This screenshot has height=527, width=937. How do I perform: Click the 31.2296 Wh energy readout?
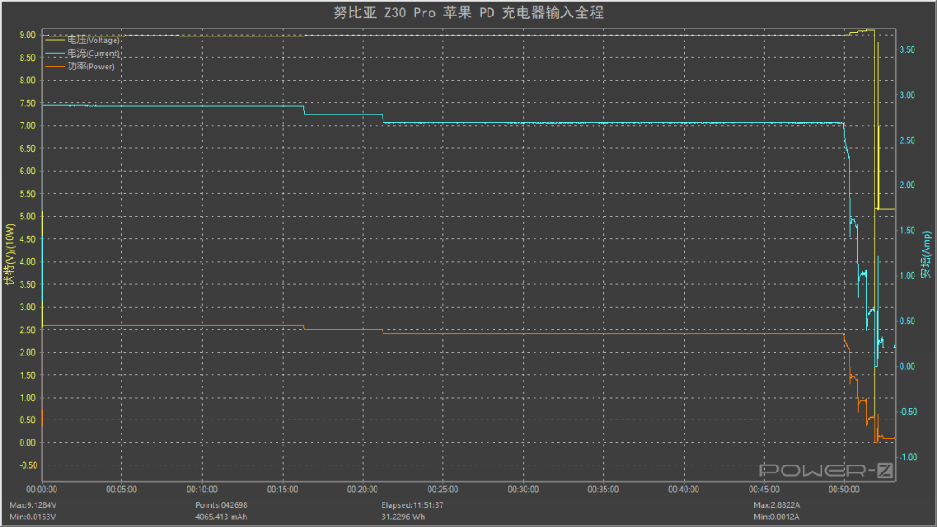tap(403, 517)
